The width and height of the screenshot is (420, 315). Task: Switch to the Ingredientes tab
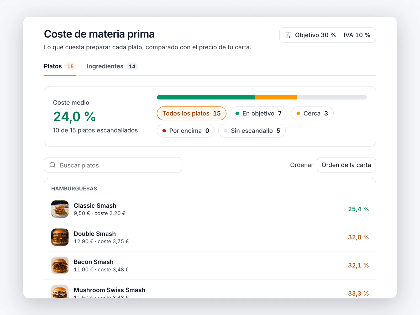point(112,66)
